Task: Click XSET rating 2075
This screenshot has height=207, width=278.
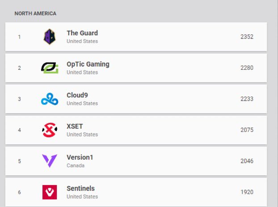Action: pyautogui.click(x=247, y=130)
